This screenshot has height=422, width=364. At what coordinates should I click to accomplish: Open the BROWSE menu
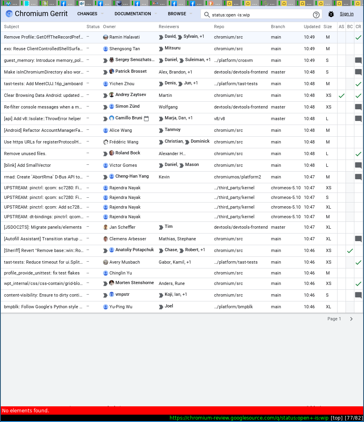coord(177,13)
